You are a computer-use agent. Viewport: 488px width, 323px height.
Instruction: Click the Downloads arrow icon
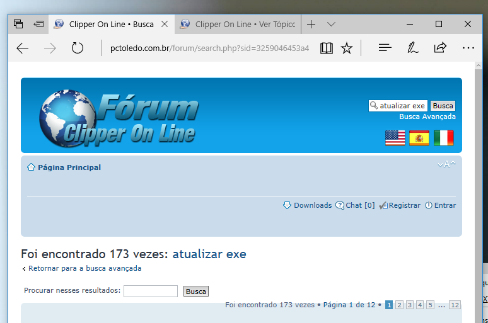tap(287, 205)
